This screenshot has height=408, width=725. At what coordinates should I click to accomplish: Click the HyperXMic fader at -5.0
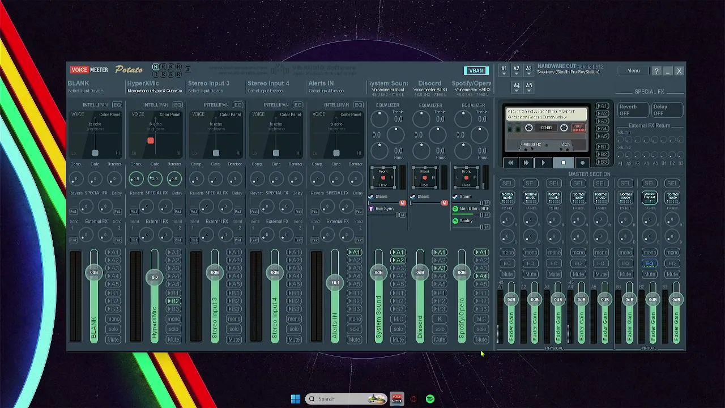tap(154, 277)
